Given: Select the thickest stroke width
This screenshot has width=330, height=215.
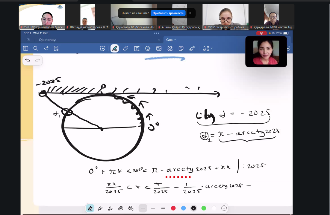Looking at the screenshot, I should (163, 208).
